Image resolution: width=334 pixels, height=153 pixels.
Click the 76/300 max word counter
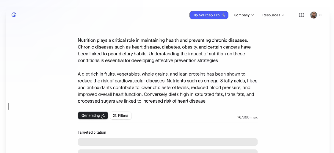point(247,117)
